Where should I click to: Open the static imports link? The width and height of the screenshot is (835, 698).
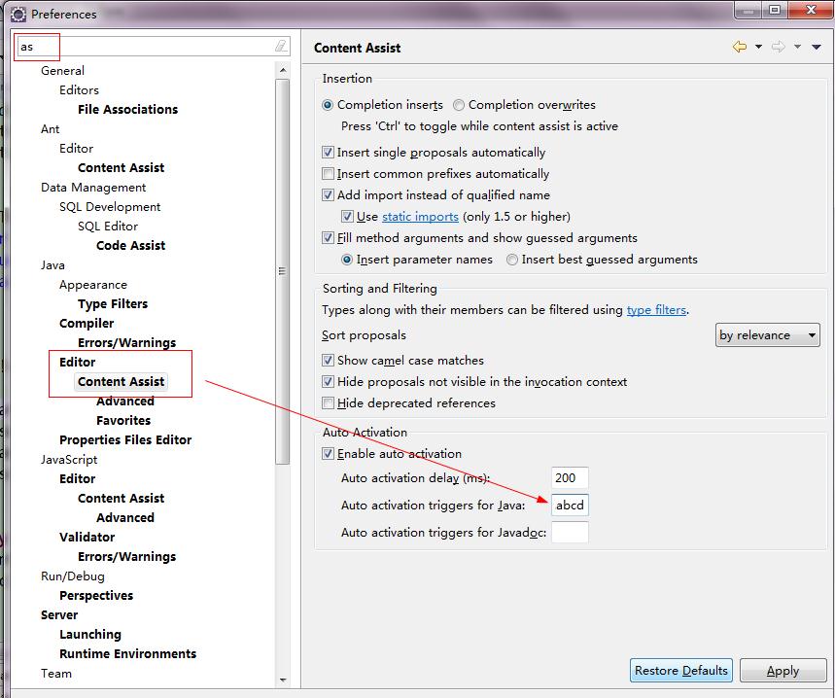click(x=420, y=217)
